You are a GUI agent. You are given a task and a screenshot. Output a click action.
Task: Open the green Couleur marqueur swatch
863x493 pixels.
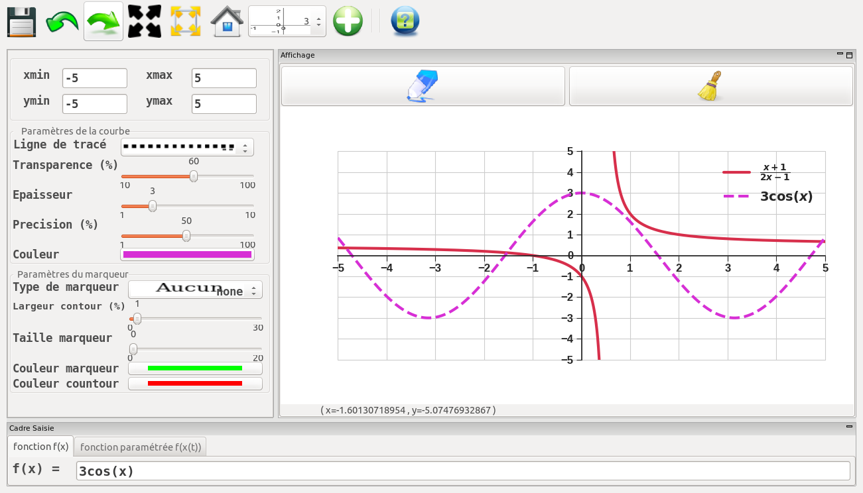pos(195,368)
